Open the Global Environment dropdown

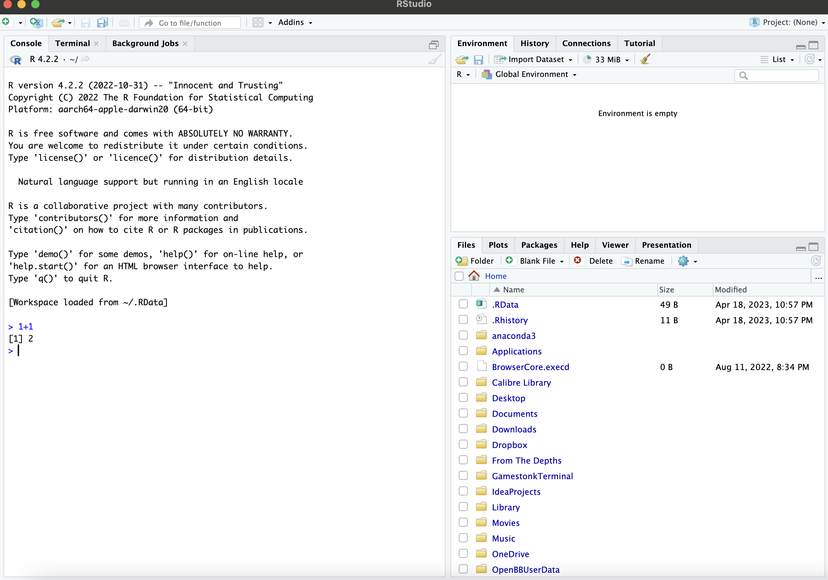tap(529, 74)
